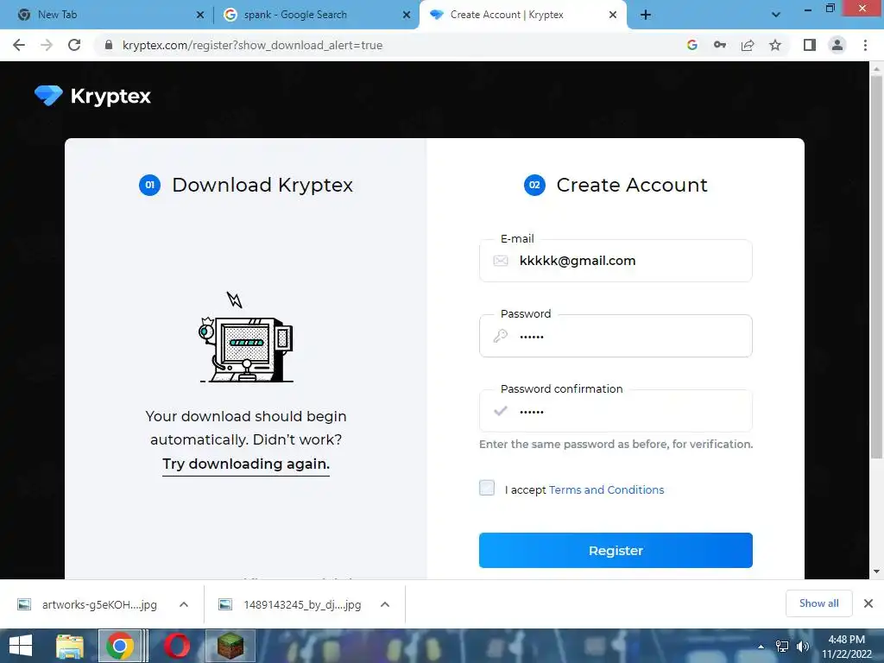Click the Download Kryptex heading
884x663 pixels.
[262, 185]
